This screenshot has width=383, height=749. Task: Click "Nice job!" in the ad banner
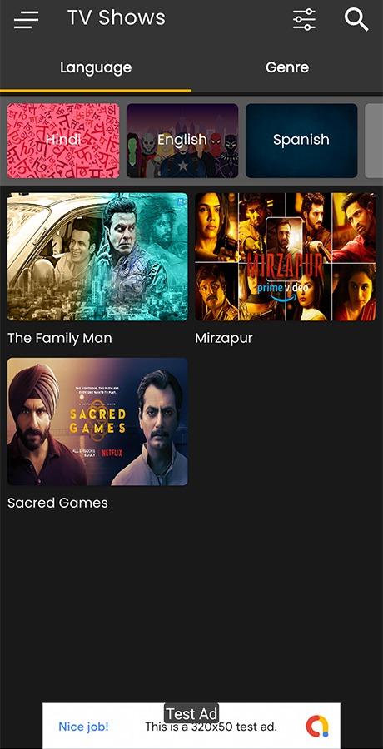pos(83,727)
